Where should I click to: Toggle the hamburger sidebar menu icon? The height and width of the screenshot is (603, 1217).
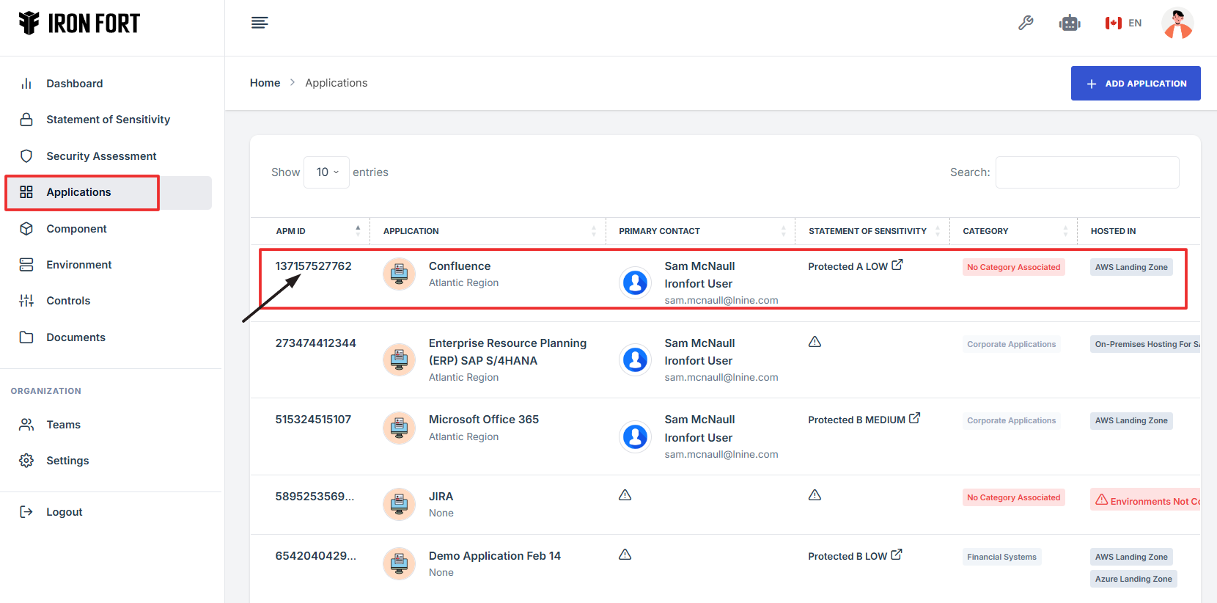260,23
